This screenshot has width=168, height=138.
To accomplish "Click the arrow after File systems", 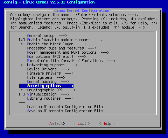I will click(61, 77).
